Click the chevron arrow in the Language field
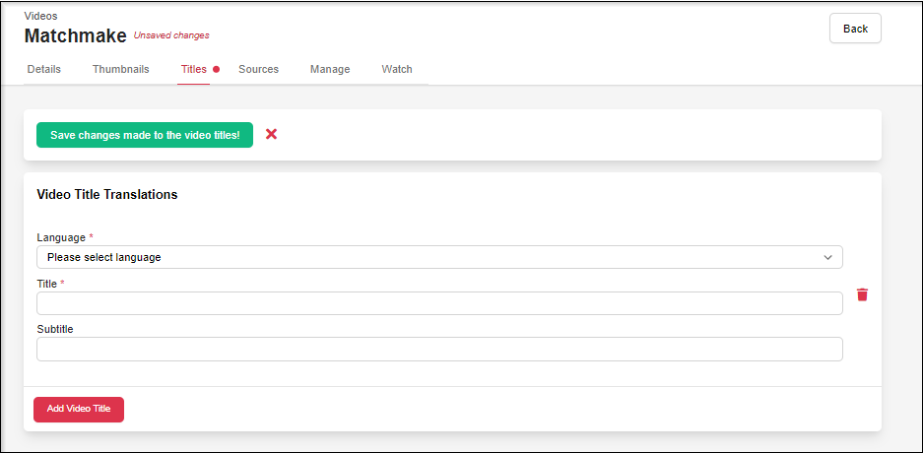This screenshot has height=453, width=923. [x=827, y=258]
